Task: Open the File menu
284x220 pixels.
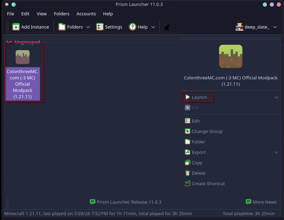Action: coord(10,14)
